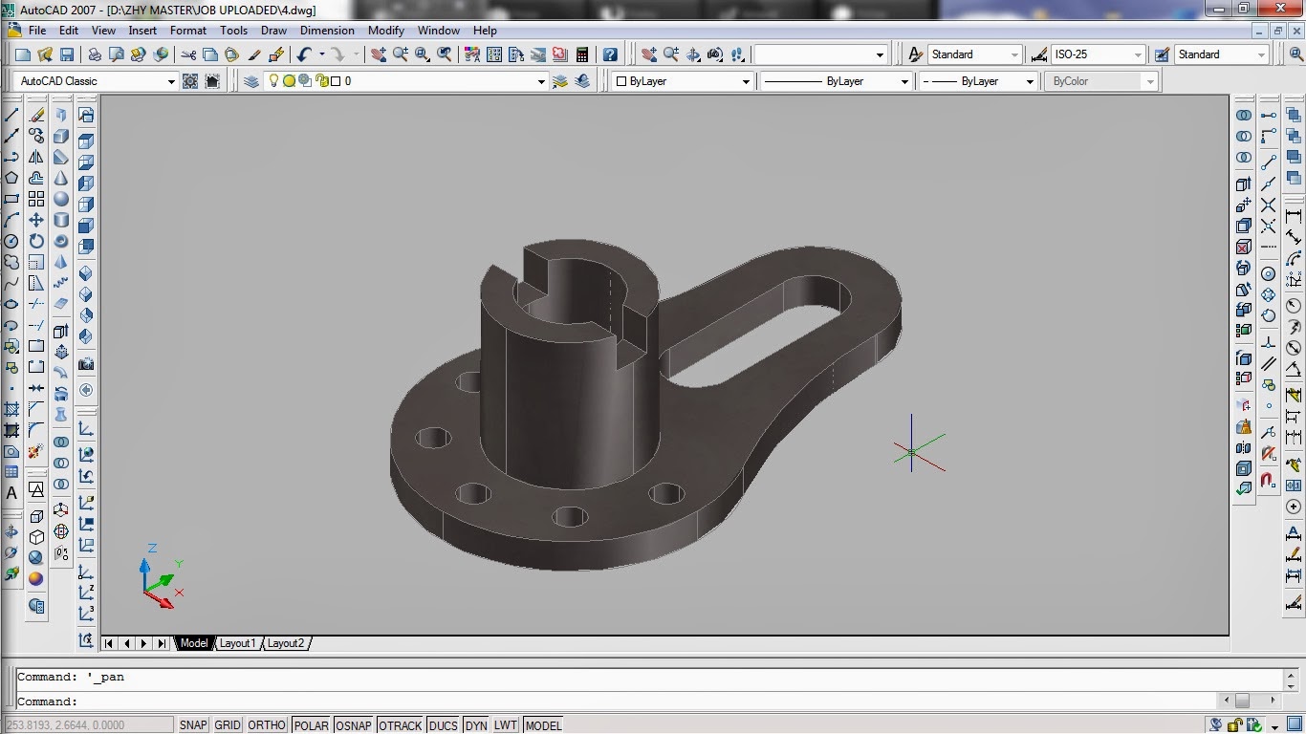Click the Save icon
1306x734 pixels.
coord(67,54)
